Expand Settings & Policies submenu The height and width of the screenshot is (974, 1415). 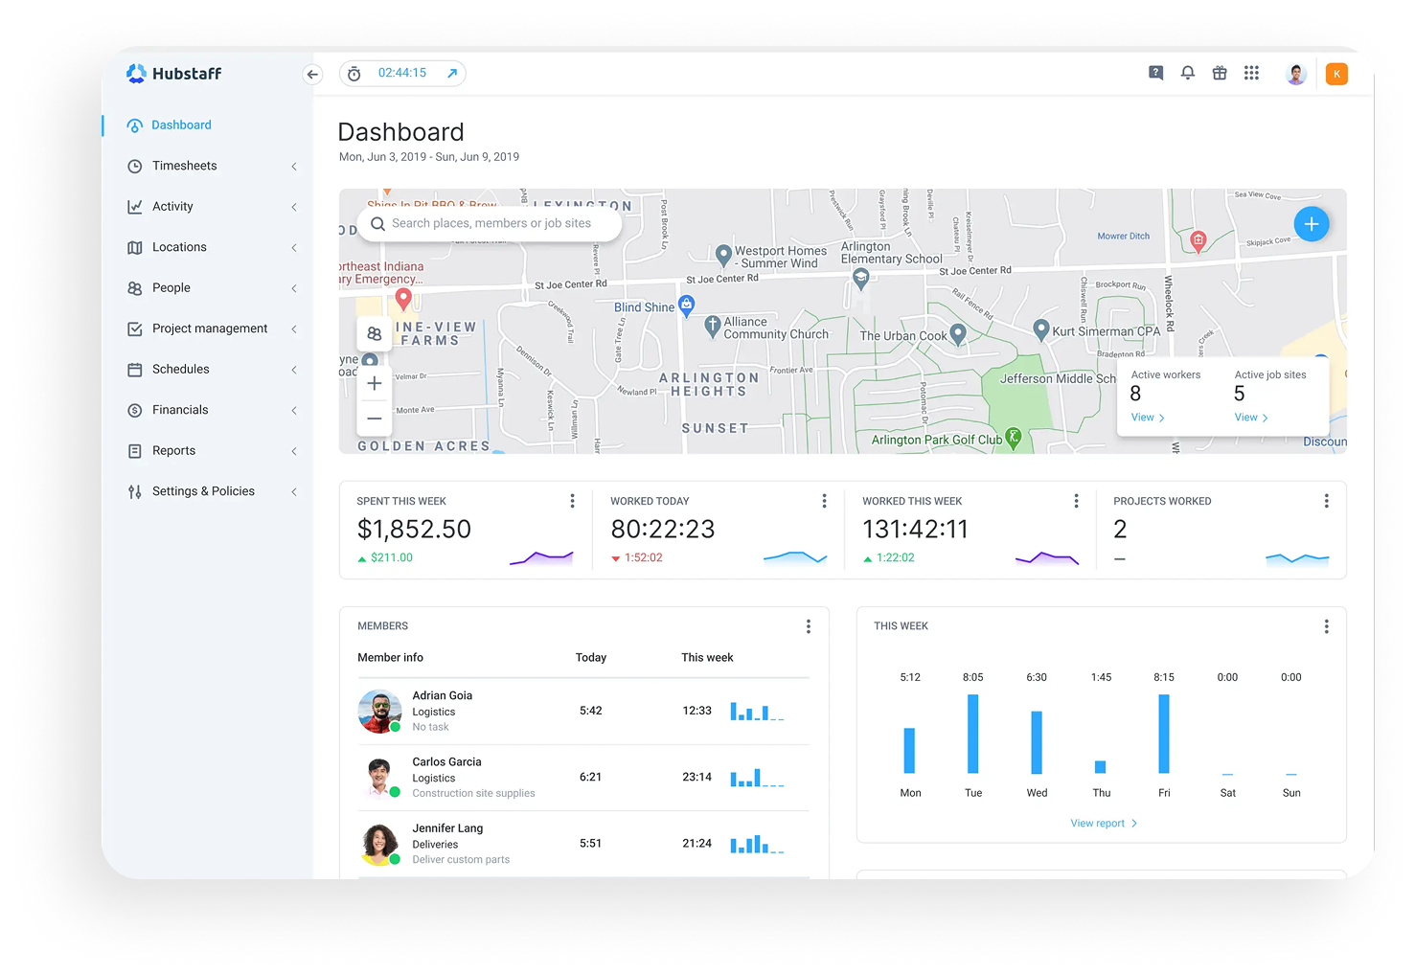[x=294, y=492]
